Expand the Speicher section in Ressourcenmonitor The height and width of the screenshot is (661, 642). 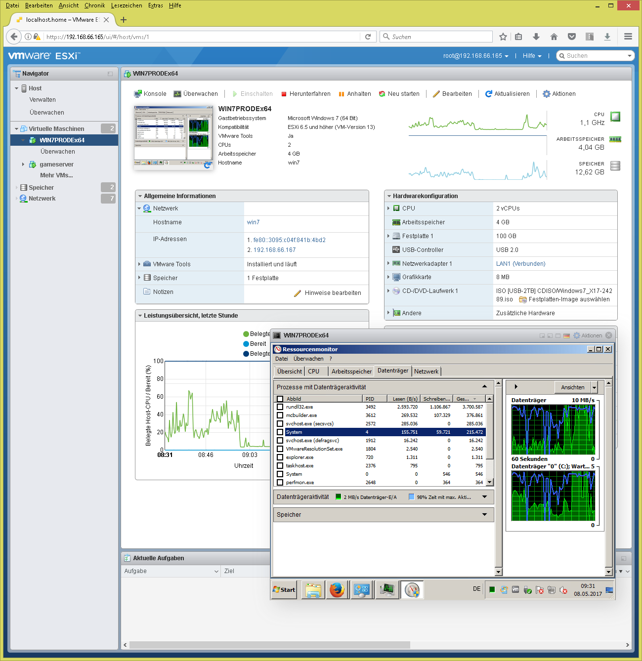click(x=484, y=515)
